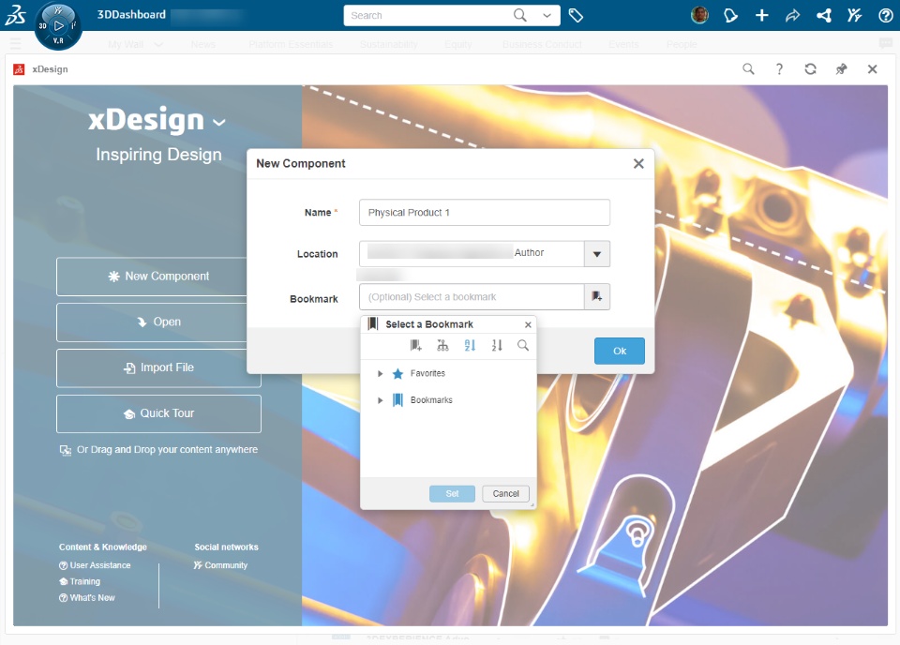Open the chat icon at tab bar right
This screenshot has width=900, height=645.
coord(886,43)
